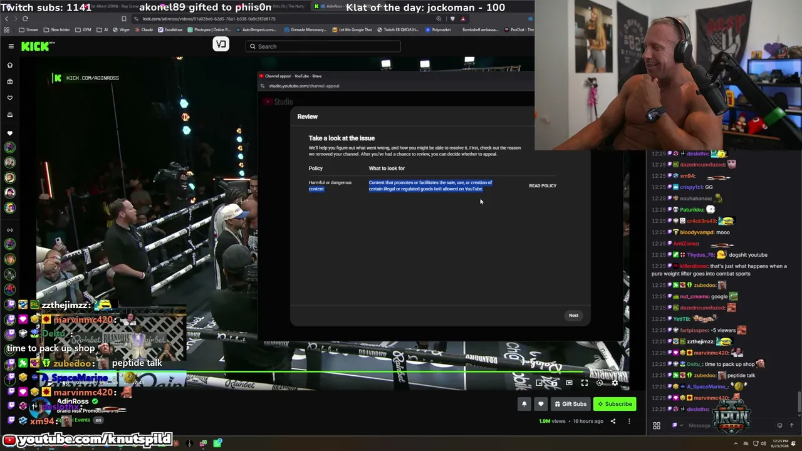Click the 'Take a look at the issue' heading

point(341,138)
